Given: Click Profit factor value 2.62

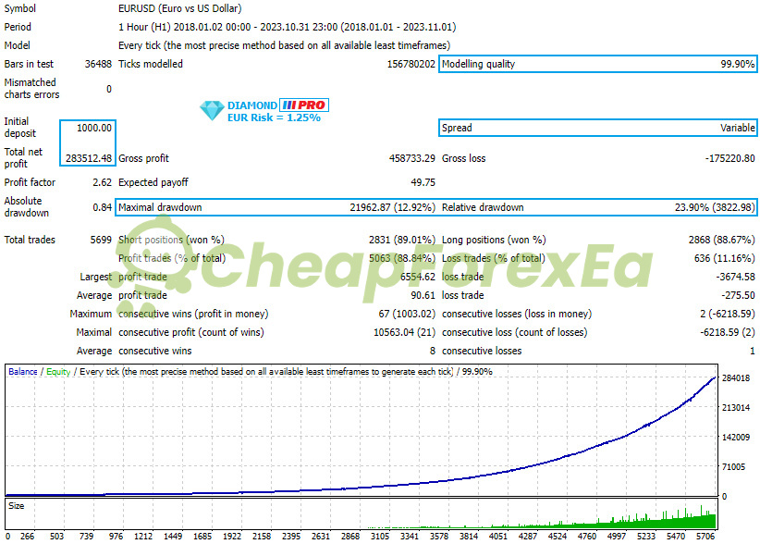Looking at the screenshot, I should (102, 183).
